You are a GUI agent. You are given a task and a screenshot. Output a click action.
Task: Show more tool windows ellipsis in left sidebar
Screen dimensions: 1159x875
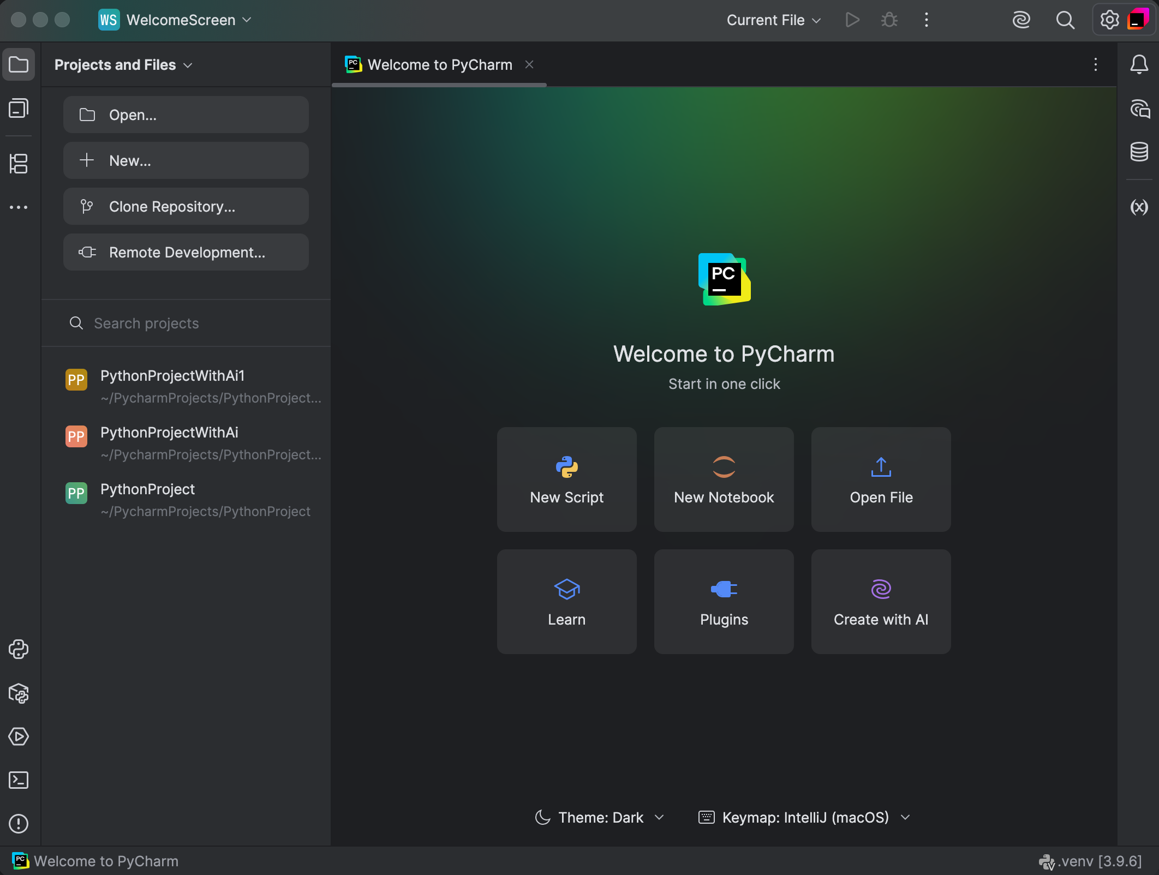(x=19, y=207)
